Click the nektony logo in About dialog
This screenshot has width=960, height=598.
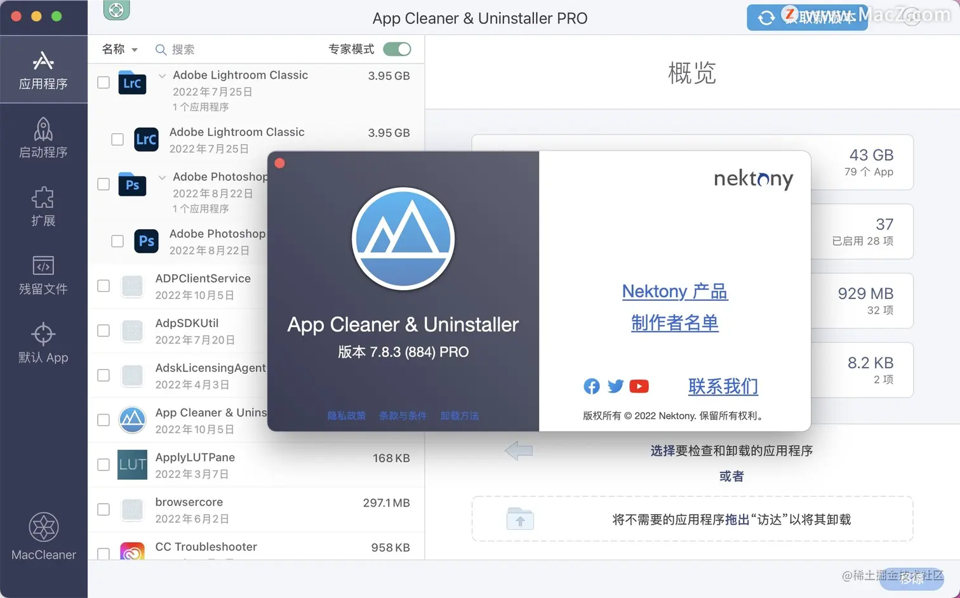[x=754, y=179]
